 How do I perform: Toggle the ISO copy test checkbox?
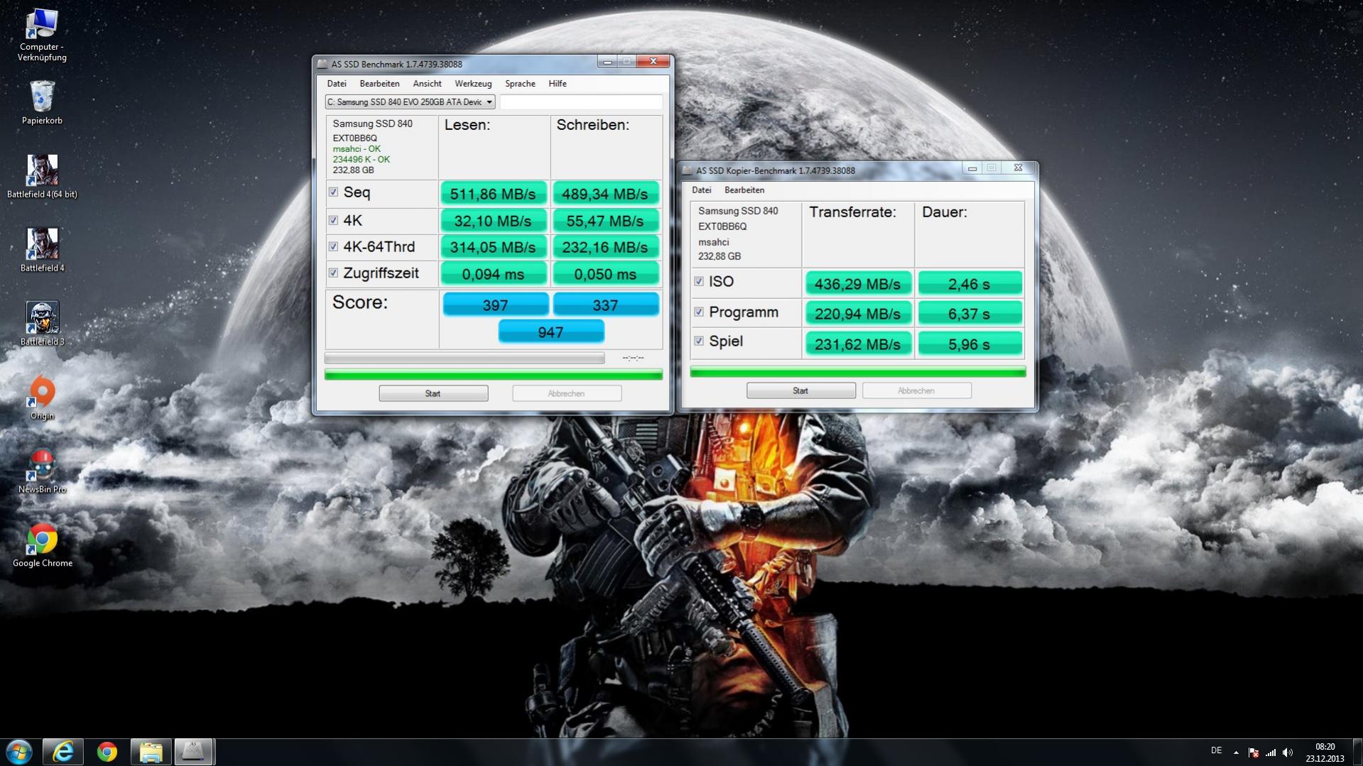[699, 281]
